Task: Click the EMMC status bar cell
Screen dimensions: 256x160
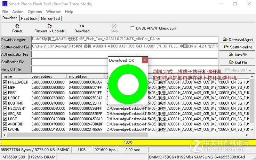Action: tap(63, 150)
